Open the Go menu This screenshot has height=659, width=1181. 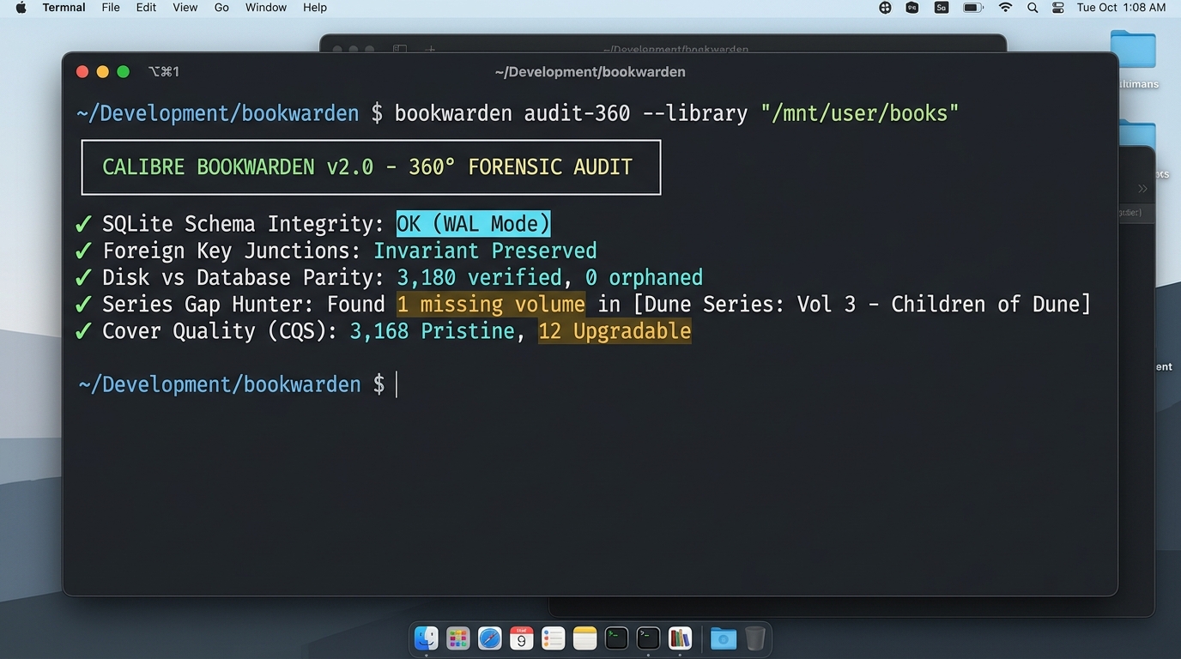coord(221,8)
